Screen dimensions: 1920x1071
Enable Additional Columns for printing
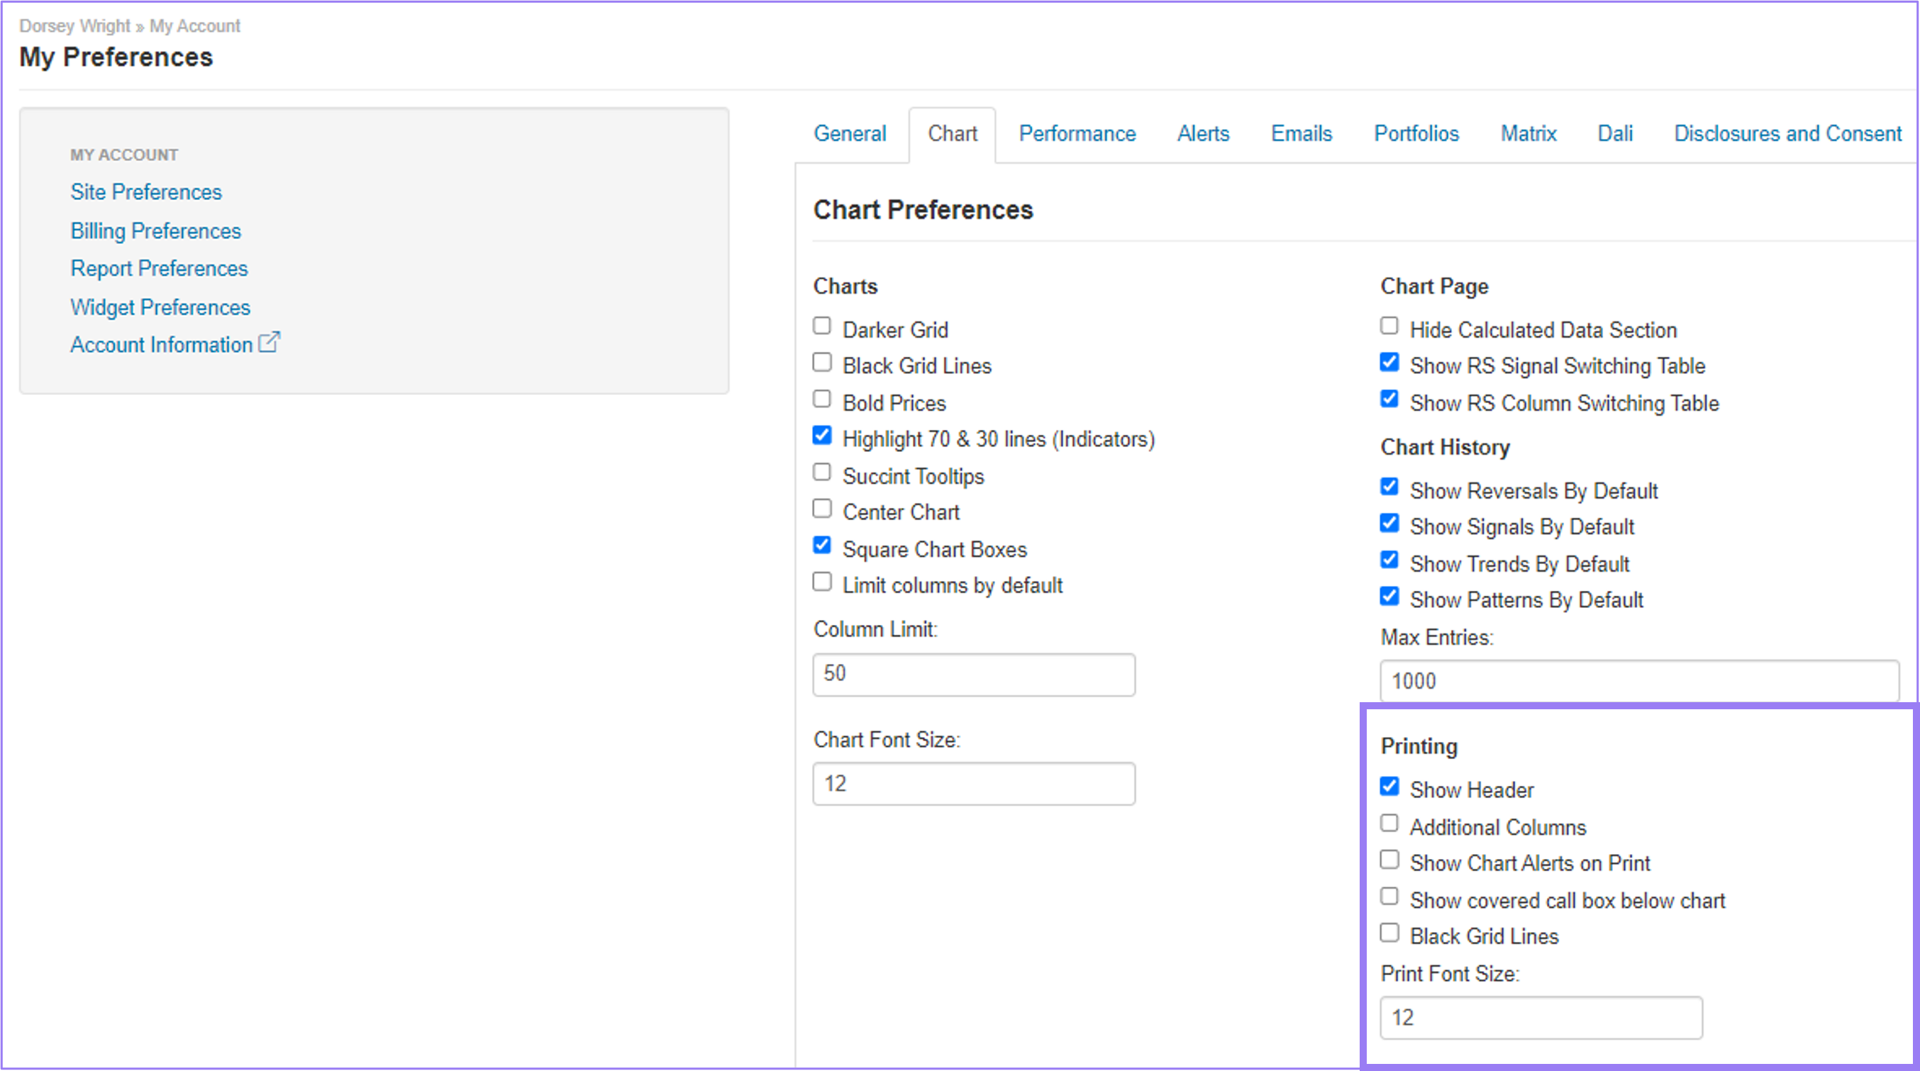tap(1389, 823)
